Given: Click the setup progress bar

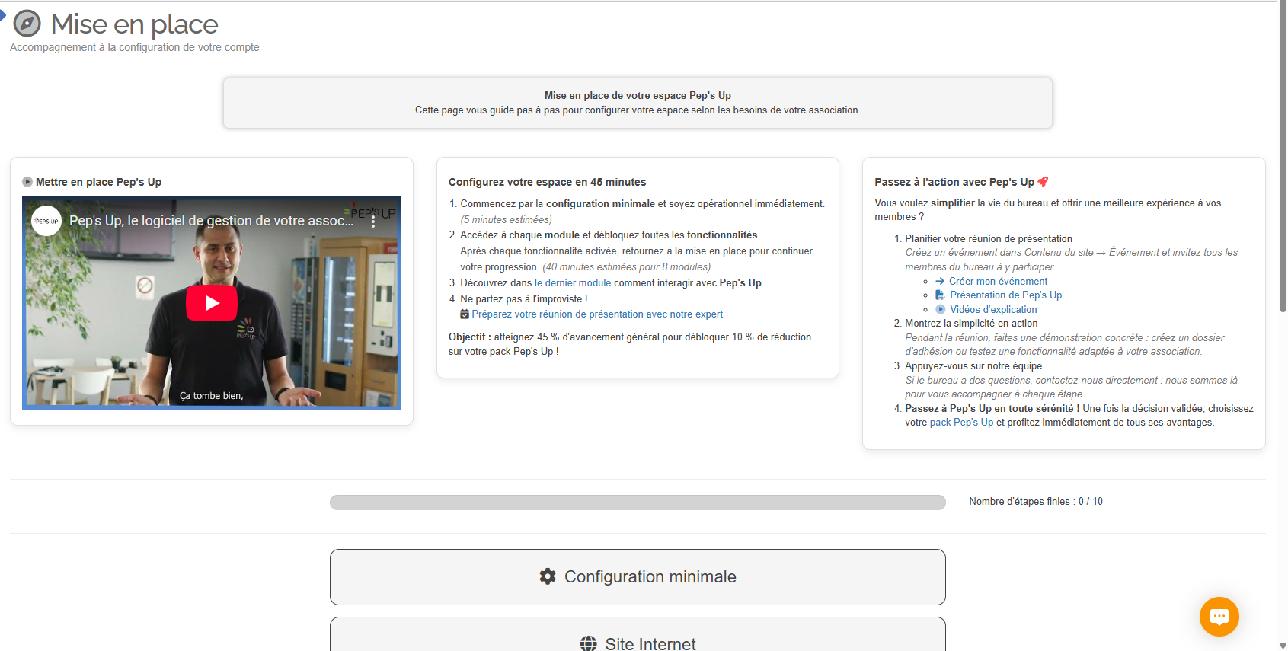Looking at the screenshot, I should 638,503.
